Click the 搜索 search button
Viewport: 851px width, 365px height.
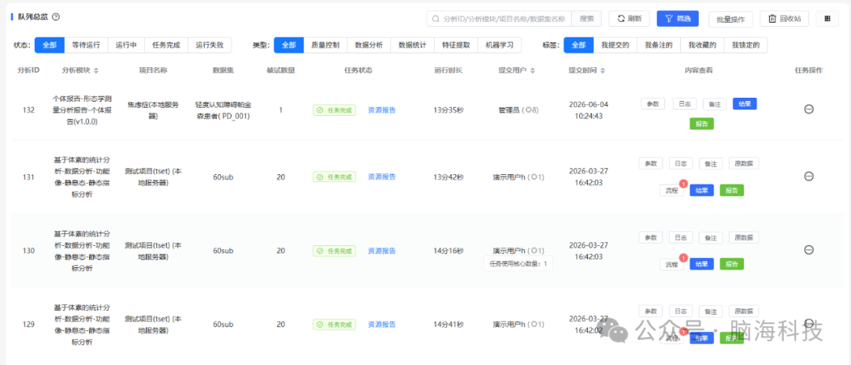click(x=587, y=18)
